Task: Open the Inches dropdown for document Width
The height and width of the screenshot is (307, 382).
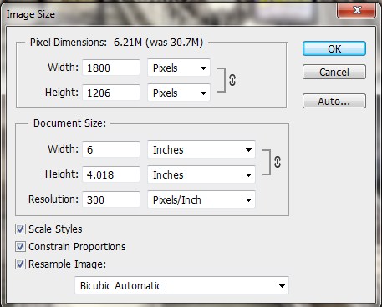Action: tap(201, 149)
